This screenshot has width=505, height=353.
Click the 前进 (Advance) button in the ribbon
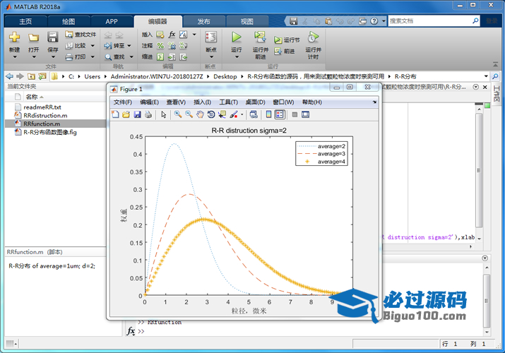[285, 51]
